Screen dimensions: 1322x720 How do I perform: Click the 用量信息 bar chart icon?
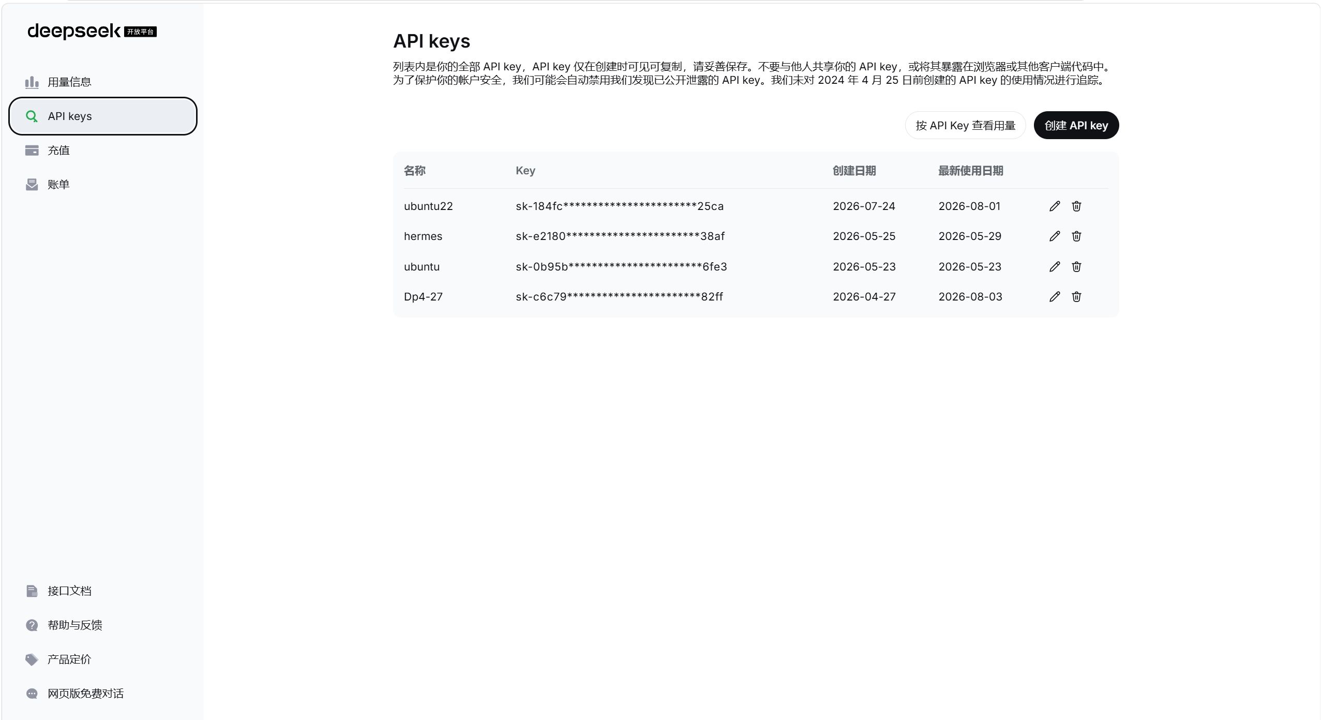pos(32,82)
